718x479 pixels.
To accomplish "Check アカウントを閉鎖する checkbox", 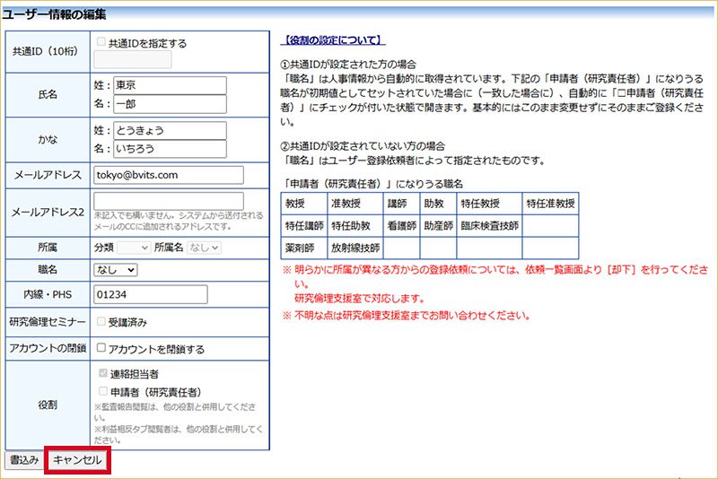I will tap(101, 348).
